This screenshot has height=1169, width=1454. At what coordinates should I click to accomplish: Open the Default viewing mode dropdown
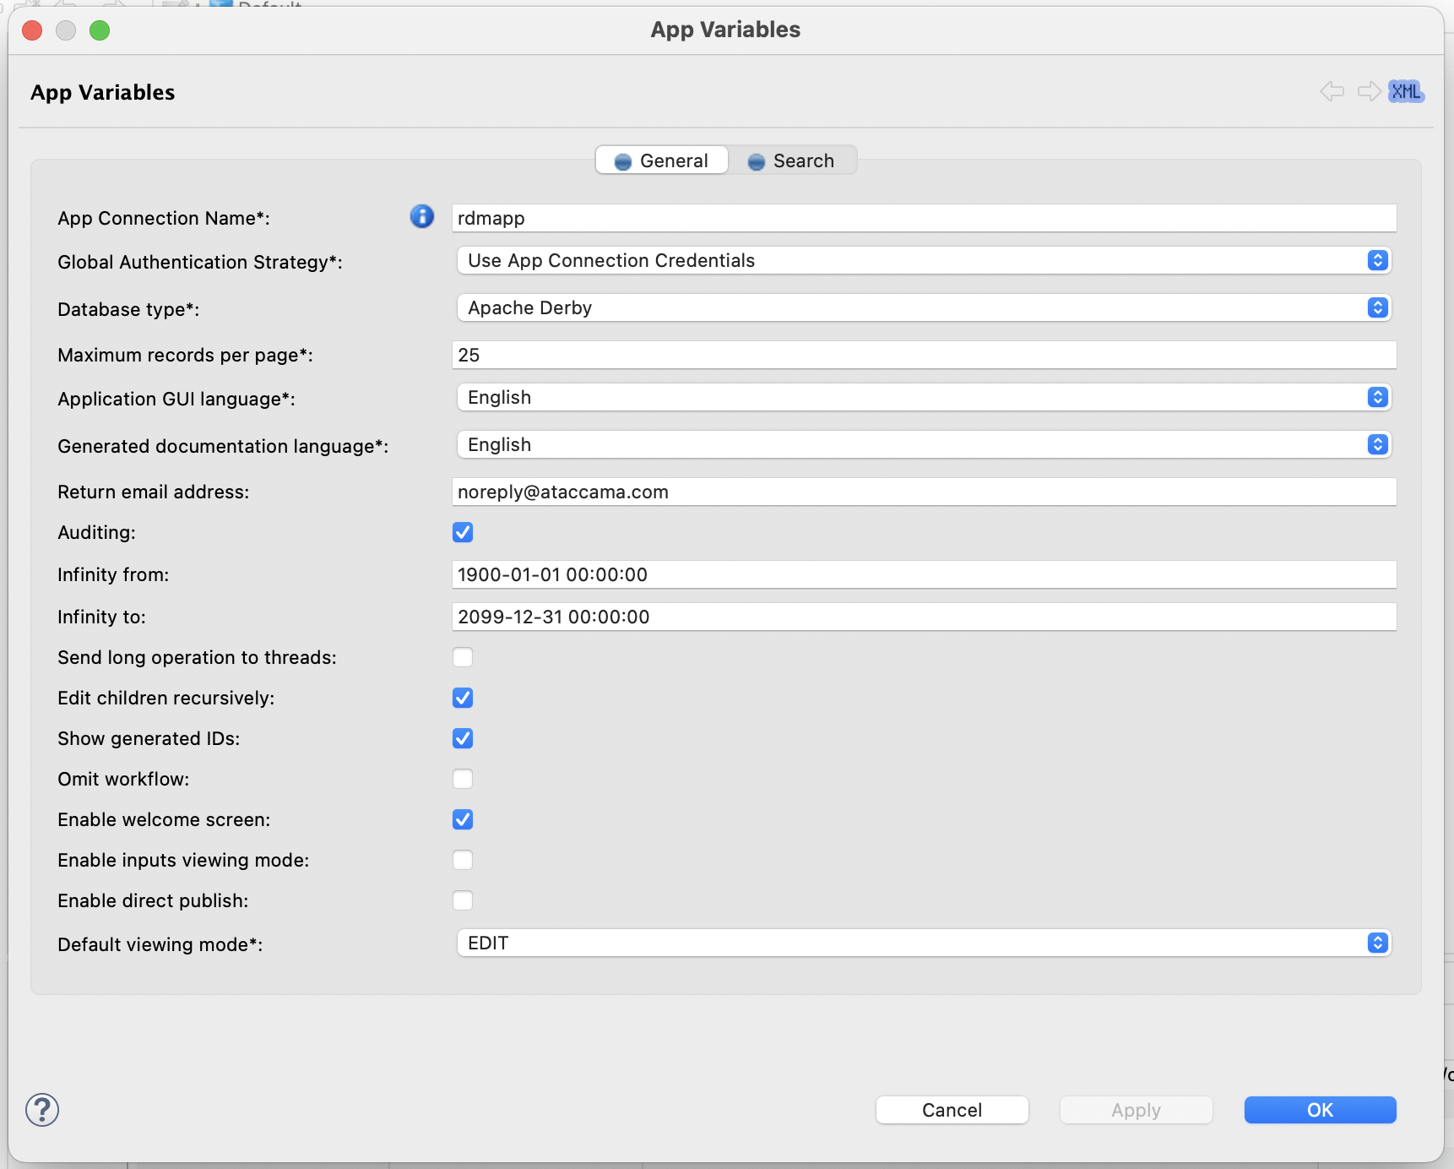click(x=923, y=943)
